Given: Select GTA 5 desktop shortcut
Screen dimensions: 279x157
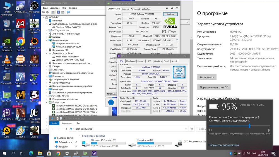Looking at the screenshot, I should point(34,78).
